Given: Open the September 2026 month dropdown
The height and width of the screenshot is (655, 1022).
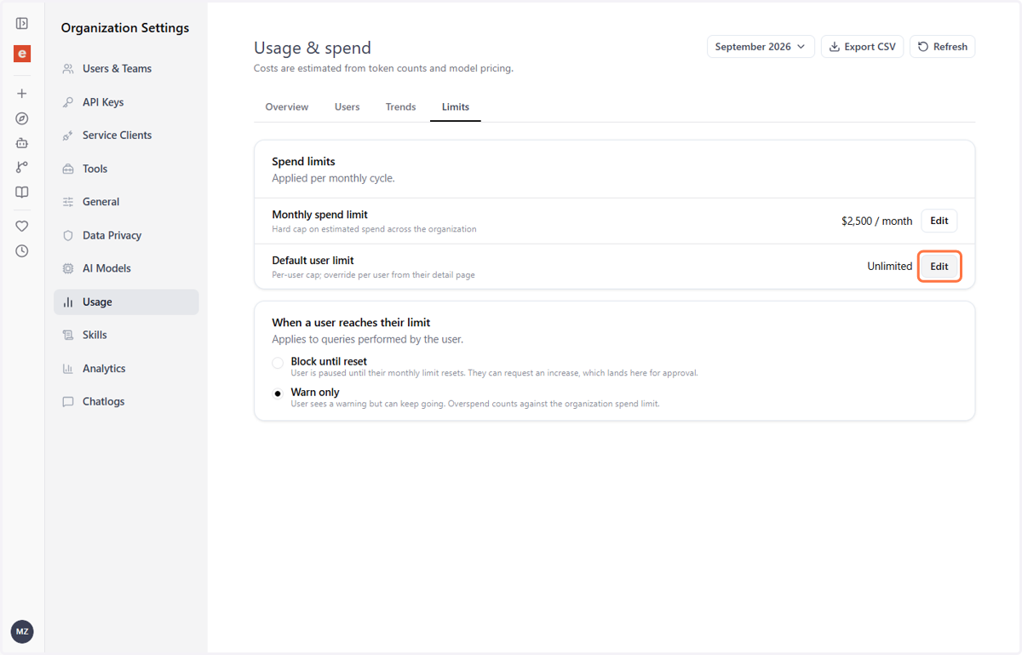Looking at the screenshot, I should coord(761,47).
